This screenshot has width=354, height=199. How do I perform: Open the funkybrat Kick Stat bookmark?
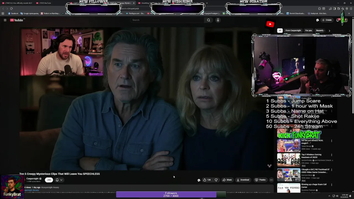[317, 13]
